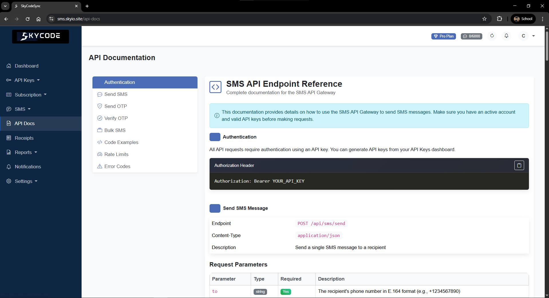Image resolution: width=549 pixels, height=298 pixels.
Task: Copy the Authorization Header code
Action: tap(519, 165)
